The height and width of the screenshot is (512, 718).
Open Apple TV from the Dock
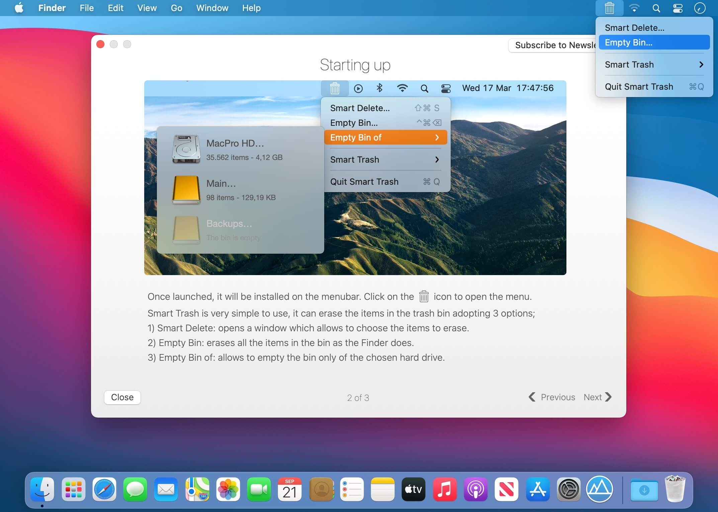coord(414,489)
